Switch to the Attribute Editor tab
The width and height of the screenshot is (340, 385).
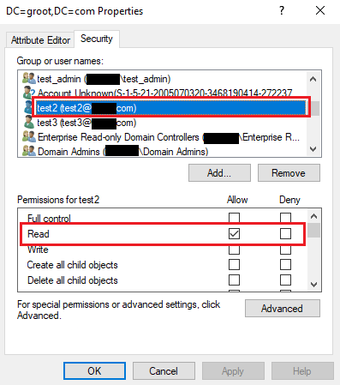[40, 40]
